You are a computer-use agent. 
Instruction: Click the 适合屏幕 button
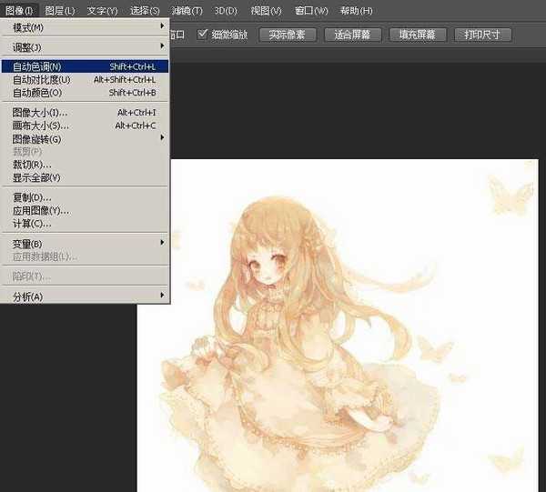[x=351, y=35]
